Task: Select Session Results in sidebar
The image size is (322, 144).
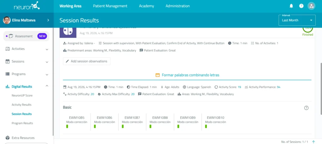Action: (22, 114)
